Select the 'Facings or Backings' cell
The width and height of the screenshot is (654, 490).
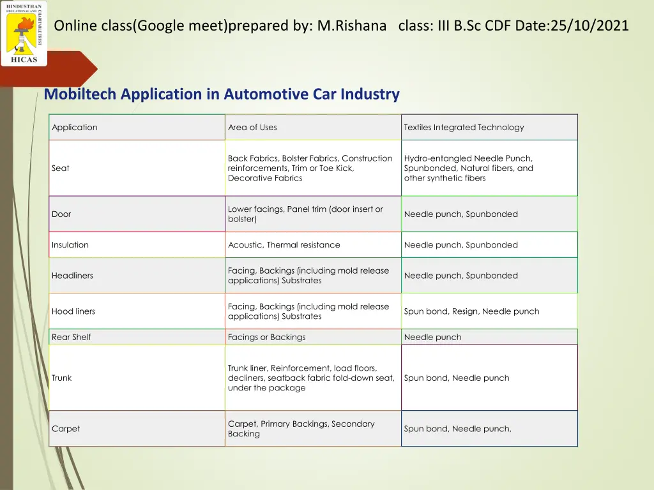(313, 337)
